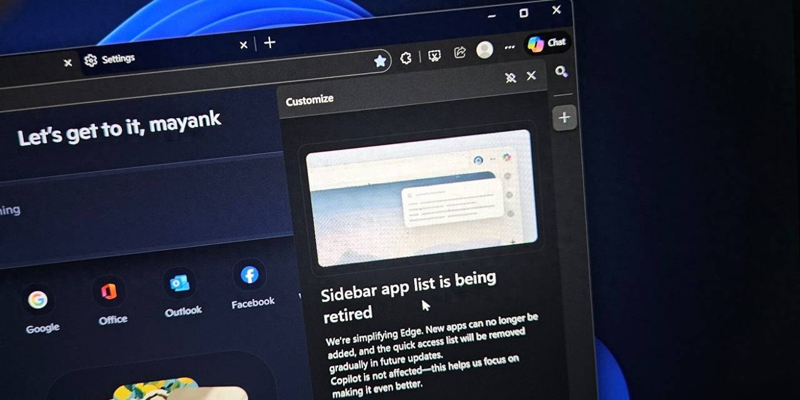The height and width of the screenshot is (400, 800).
Task: Click the 'Customize' pane title
Action: pyautogui.click(x=309, y=100)
